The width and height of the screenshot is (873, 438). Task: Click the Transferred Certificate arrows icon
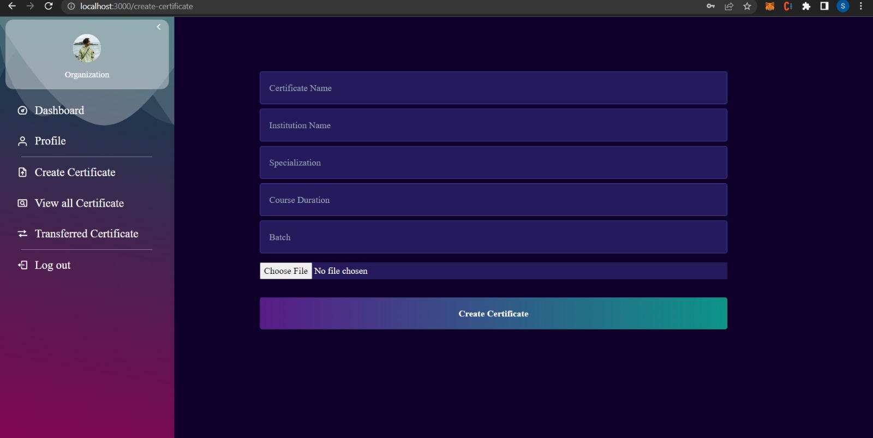(22, 233)
